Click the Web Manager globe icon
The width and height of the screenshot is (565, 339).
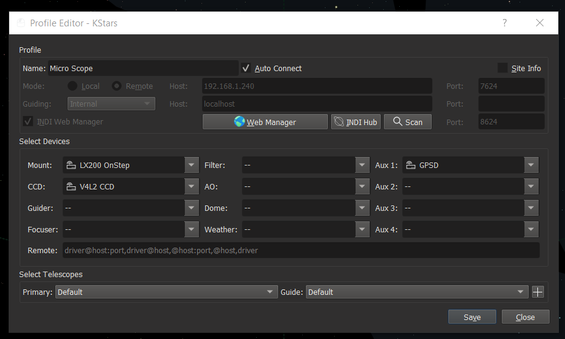point(240,122)
